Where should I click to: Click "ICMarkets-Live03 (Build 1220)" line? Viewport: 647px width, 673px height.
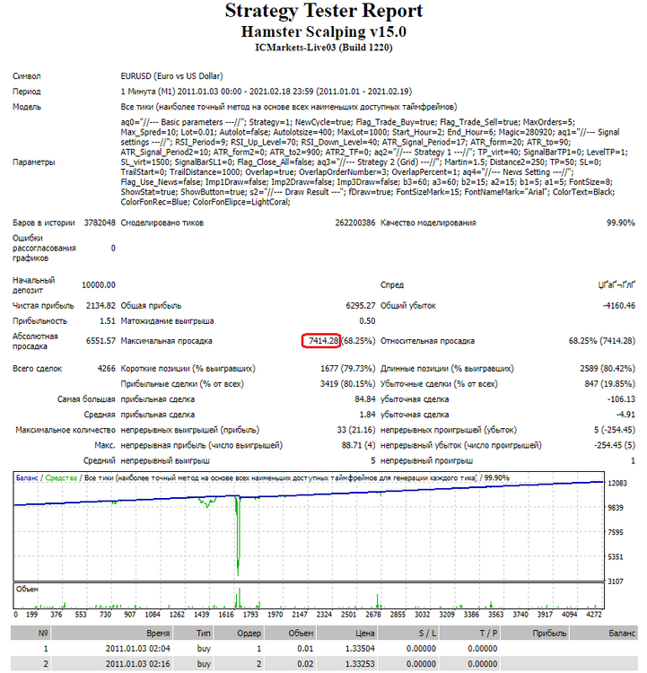[324, 48]
